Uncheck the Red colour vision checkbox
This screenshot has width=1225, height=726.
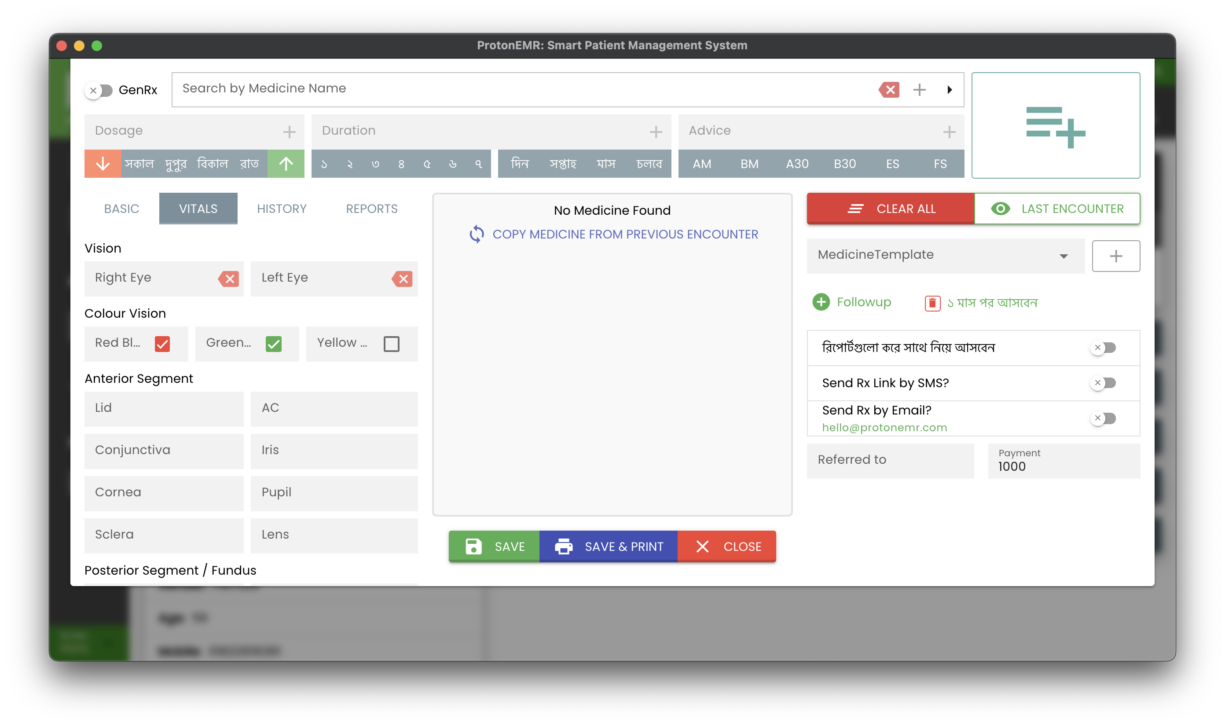pyautogui.click(x=162, y=344)
